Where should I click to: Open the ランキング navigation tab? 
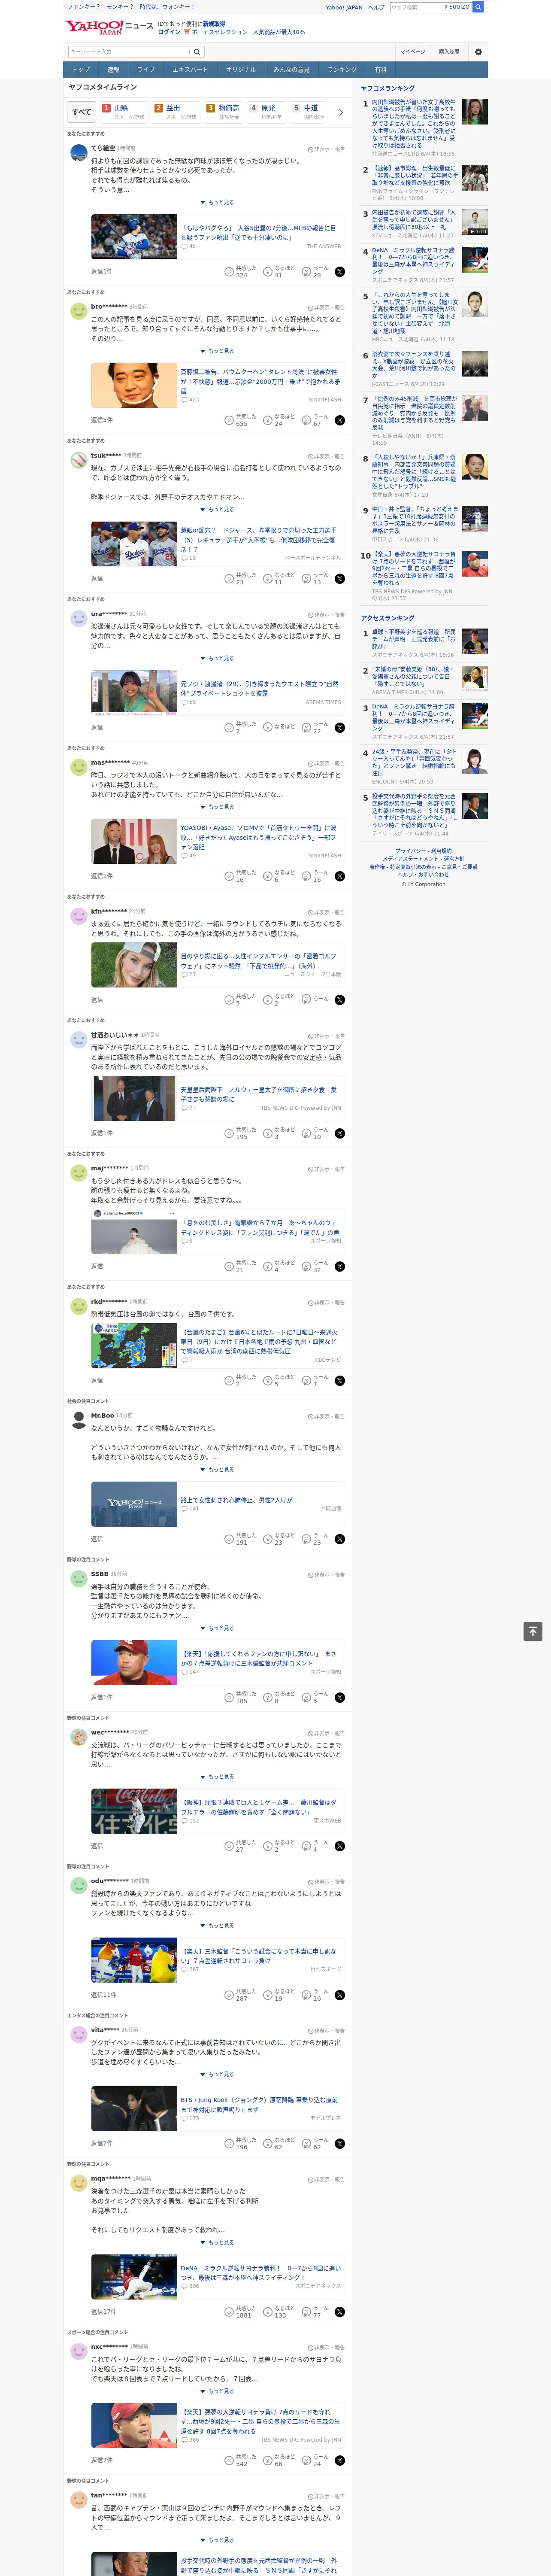[342, 70]
